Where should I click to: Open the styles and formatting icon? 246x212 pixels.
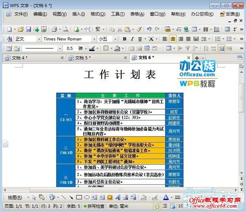pos(9,39)
